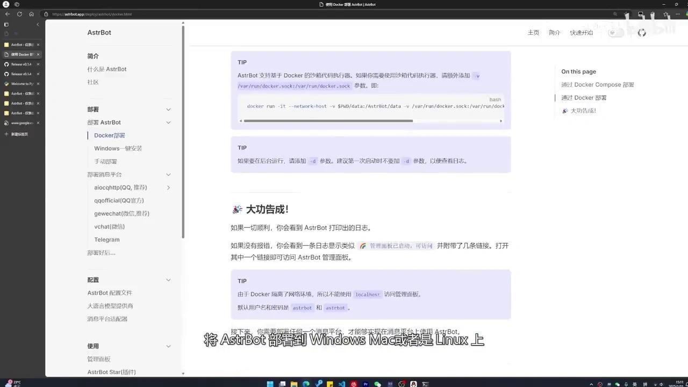Screen dimensions: 688x387
Task: Switch to the www.google.com tab
Action: coord(21,123)
